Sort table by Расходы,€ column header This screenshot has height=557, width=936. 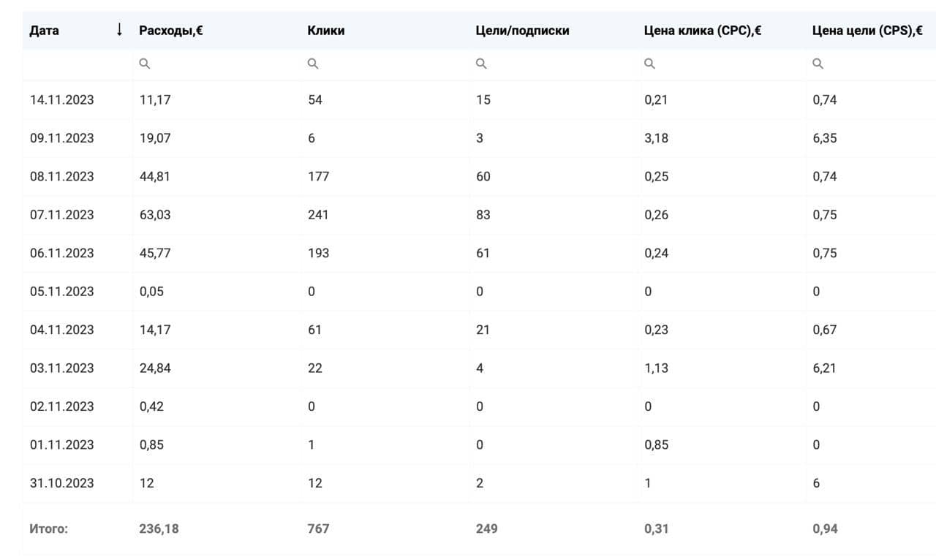[x=171, y=31]
